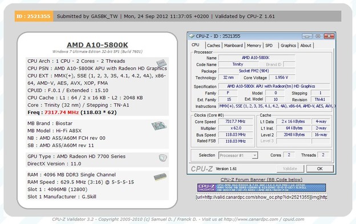Click the RAM module icon beside RAM info
356x224 pixels.
pyautogui.click(x=160, y=177)
